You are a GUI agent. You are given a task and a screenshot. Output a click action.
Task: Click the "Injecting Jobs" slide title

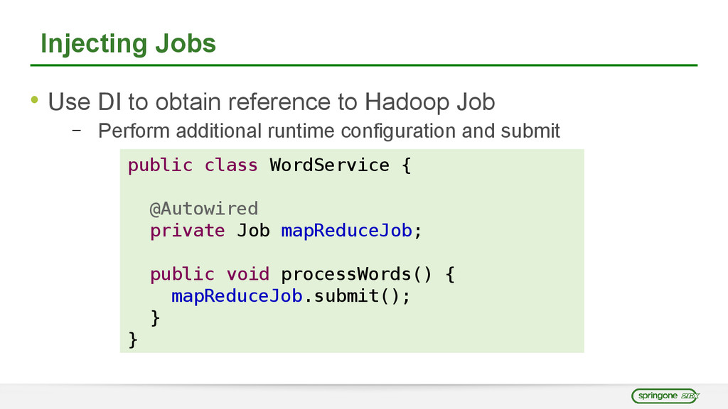128,44
